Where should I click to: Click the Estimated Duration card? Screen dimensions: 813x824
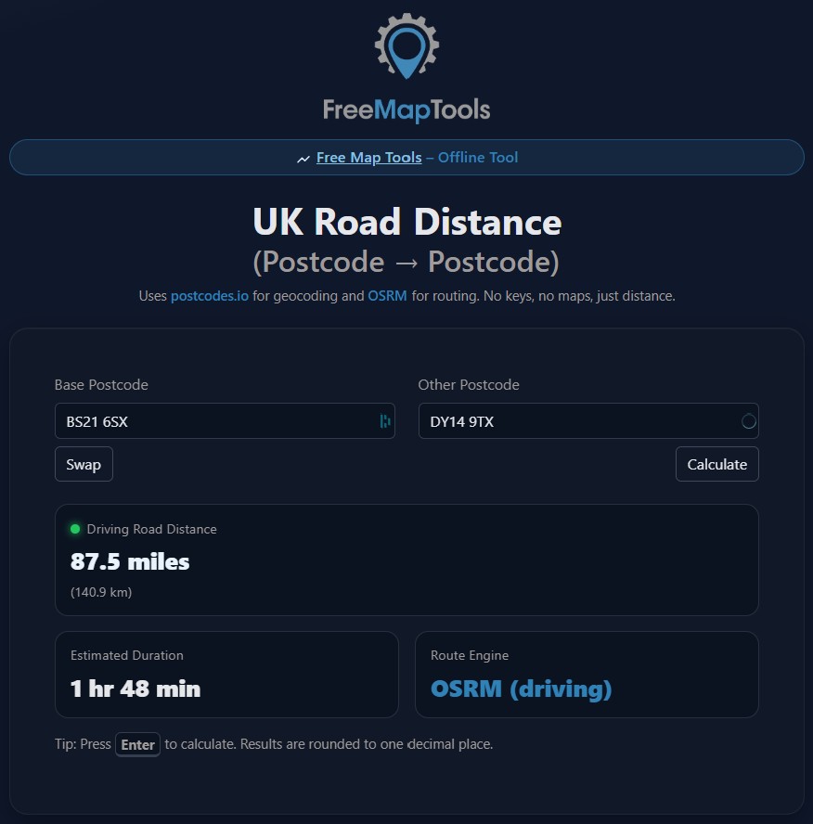[x=226, y=675]
